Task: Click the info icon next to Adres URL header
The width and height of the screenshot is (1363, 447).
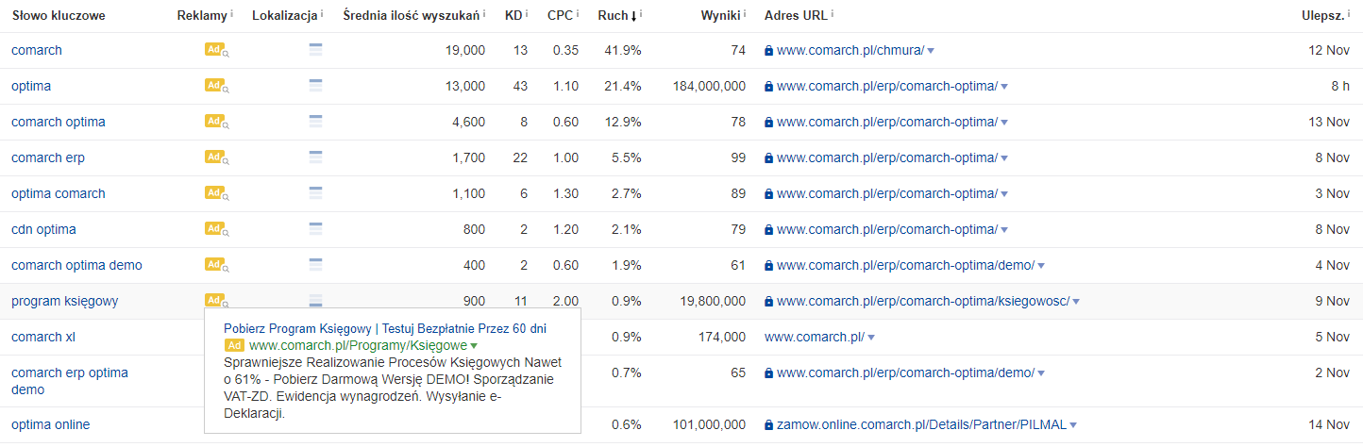Action: click(833, 14)
